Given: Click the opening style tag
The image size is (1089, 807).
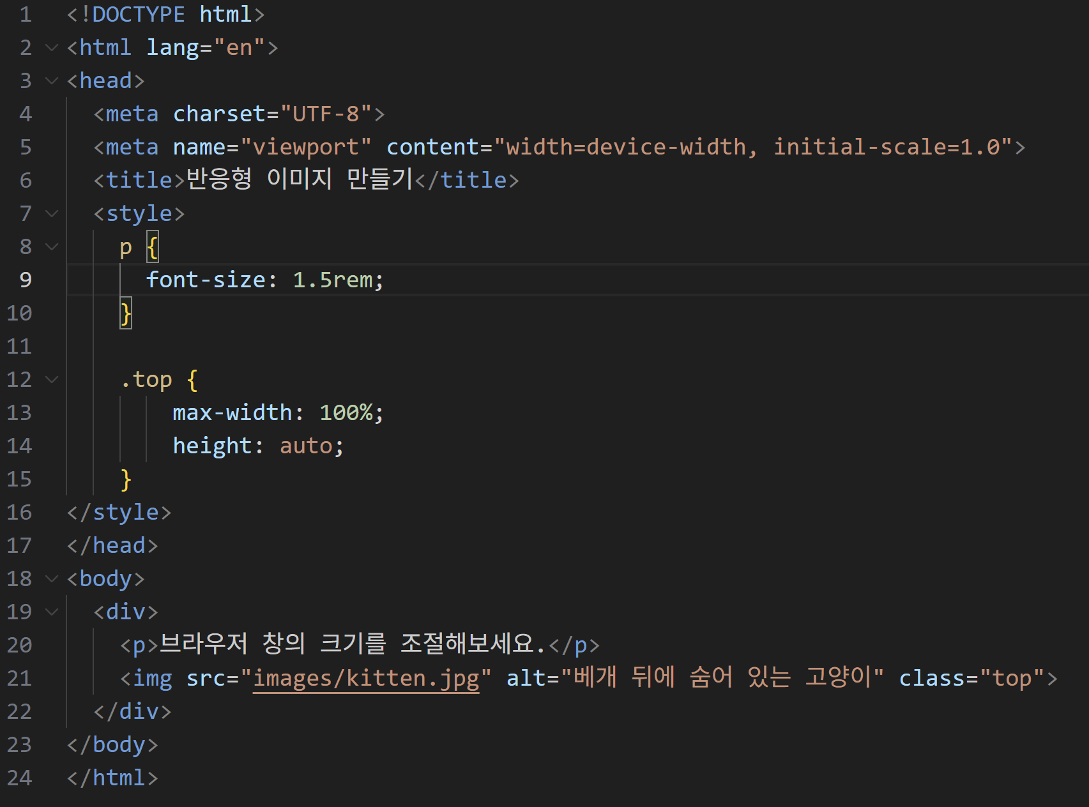Looking at the screenshot, I should [139, 213].
